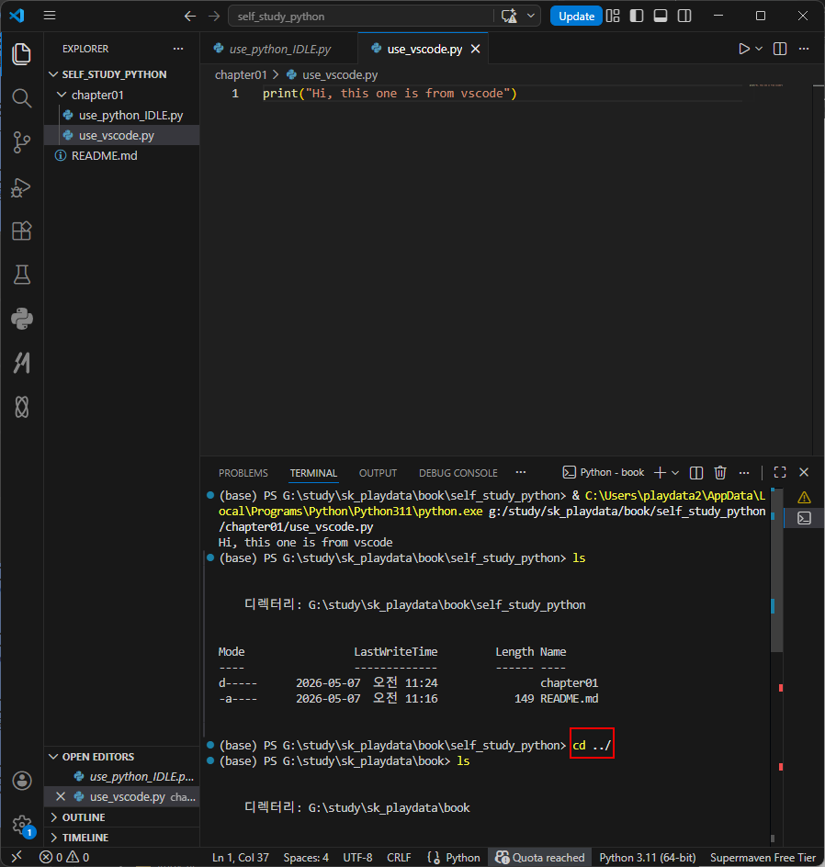Toggle the primary side bar
The image size is (825, 867).
pyautogui.click(x=637, y=16)
